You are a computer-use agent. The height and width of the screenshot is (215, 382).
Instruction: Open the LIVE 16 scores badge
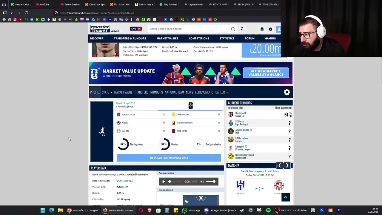pos(136,29)
